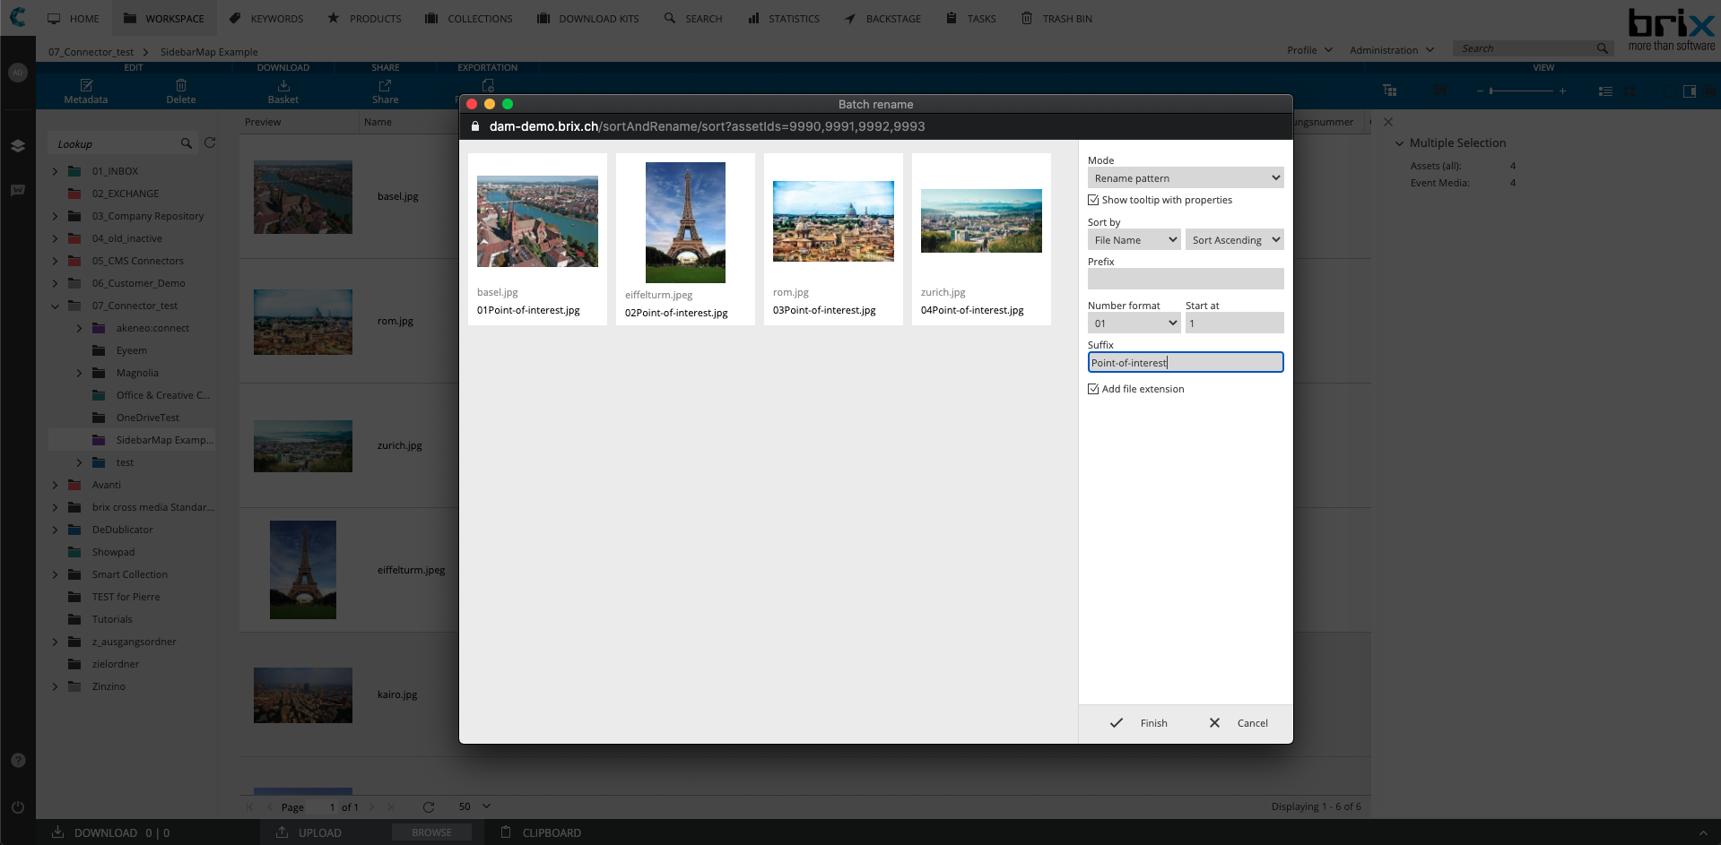This screenshot has width=1721, height=845.
Task: Click the Suffix input field
Action: pos(1186,362)
